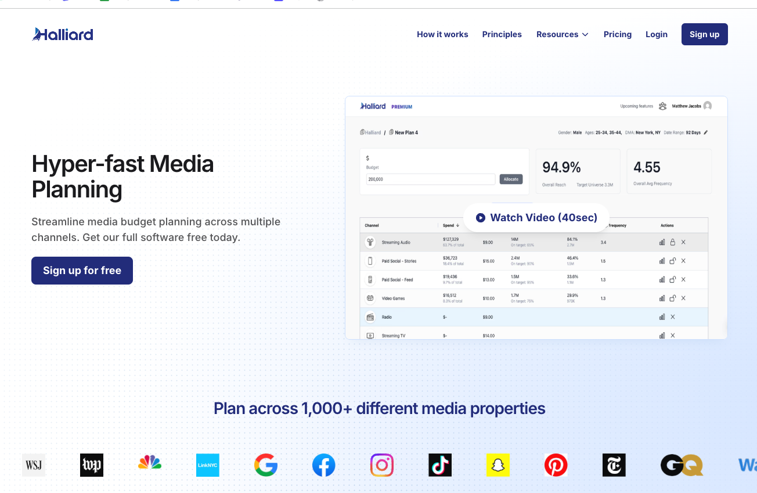
Task: Click the Watch Video (40sec) button
Action: click(x=536, y=218)
